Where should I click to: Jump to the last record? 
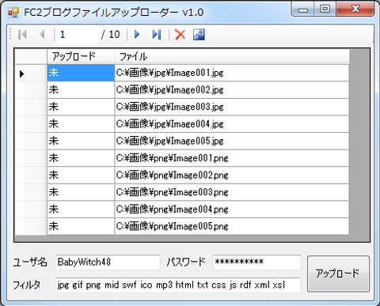(x=157, y=35)
